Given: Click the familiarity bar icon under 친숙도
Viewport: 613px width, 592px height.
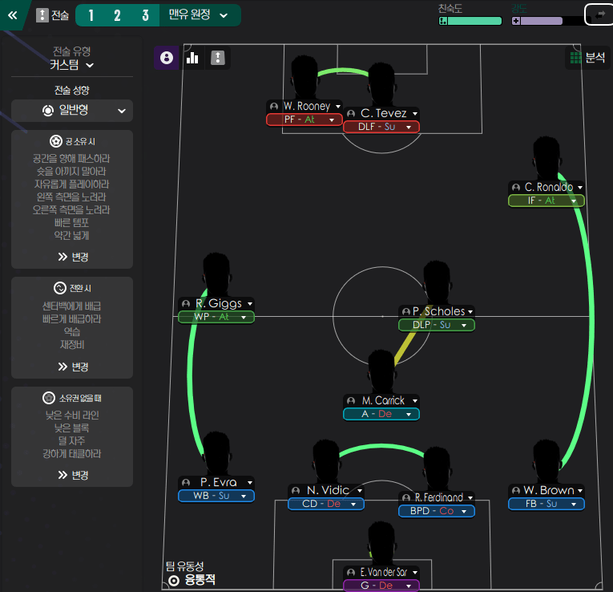Looking at the screenshot, I should coord(443,21).
